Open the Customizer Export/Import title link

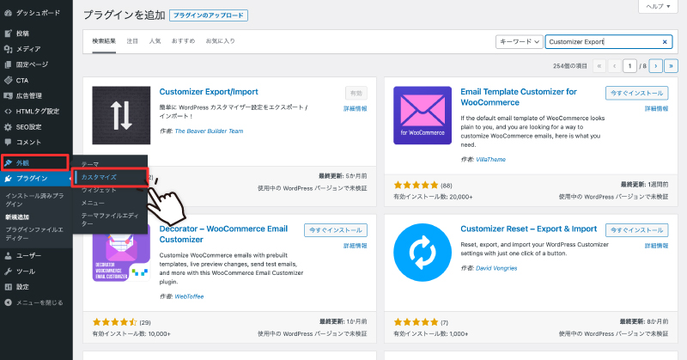pos(209,92)
